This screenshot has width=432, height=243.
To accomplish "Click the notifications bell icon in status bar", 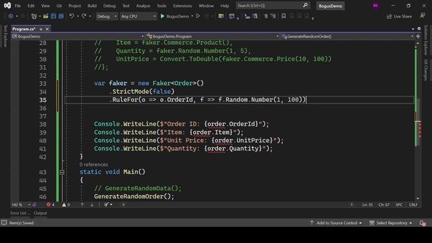I will pos(423,223).
